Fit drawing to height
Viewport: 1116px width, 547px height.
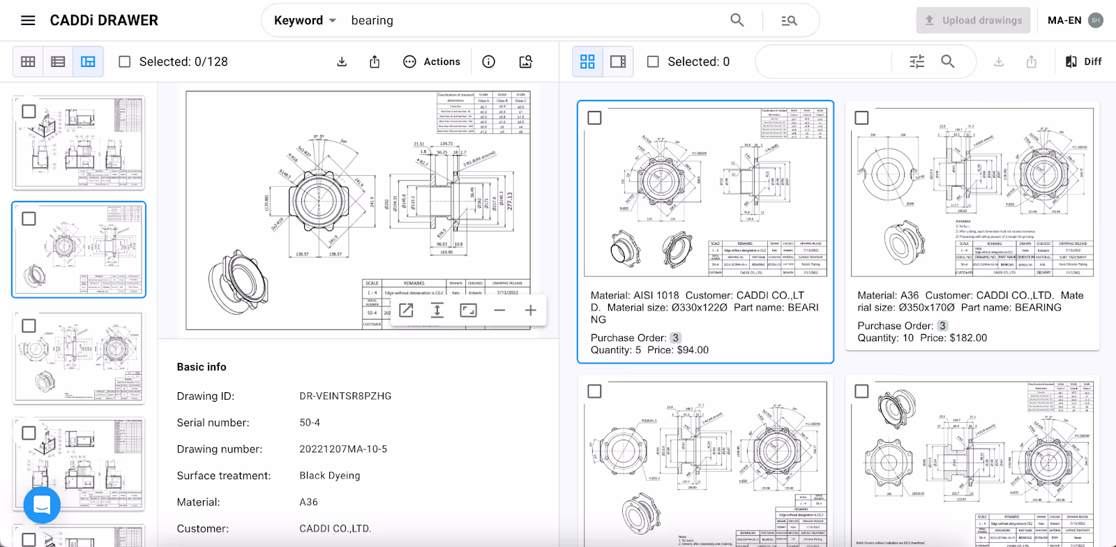coord(437,310)
